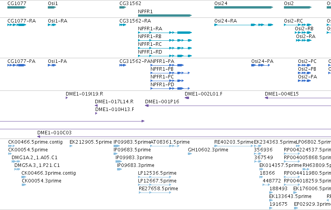Click the LP12536.5prime EST label
Screen dimensions: 331x210
point(157,173)
